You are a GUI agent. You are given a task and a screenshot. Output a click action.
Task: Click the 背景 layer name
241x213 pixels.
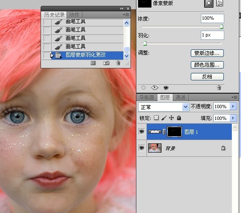pos(170,148)
